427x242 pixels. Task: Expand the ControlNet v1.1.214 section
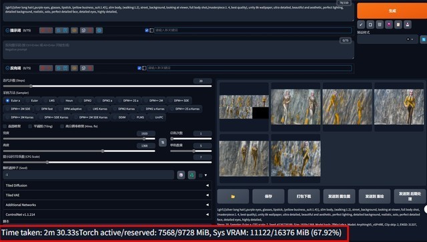[x=107, y=215]
